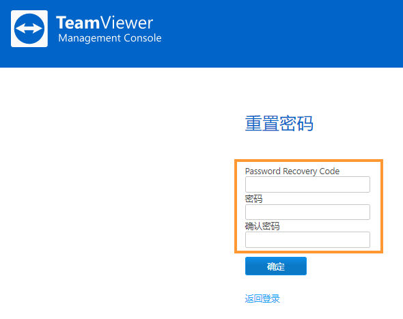The image size is (403, 319).
Task: Click the word Team in header title
Action: (x=78, y=23)
